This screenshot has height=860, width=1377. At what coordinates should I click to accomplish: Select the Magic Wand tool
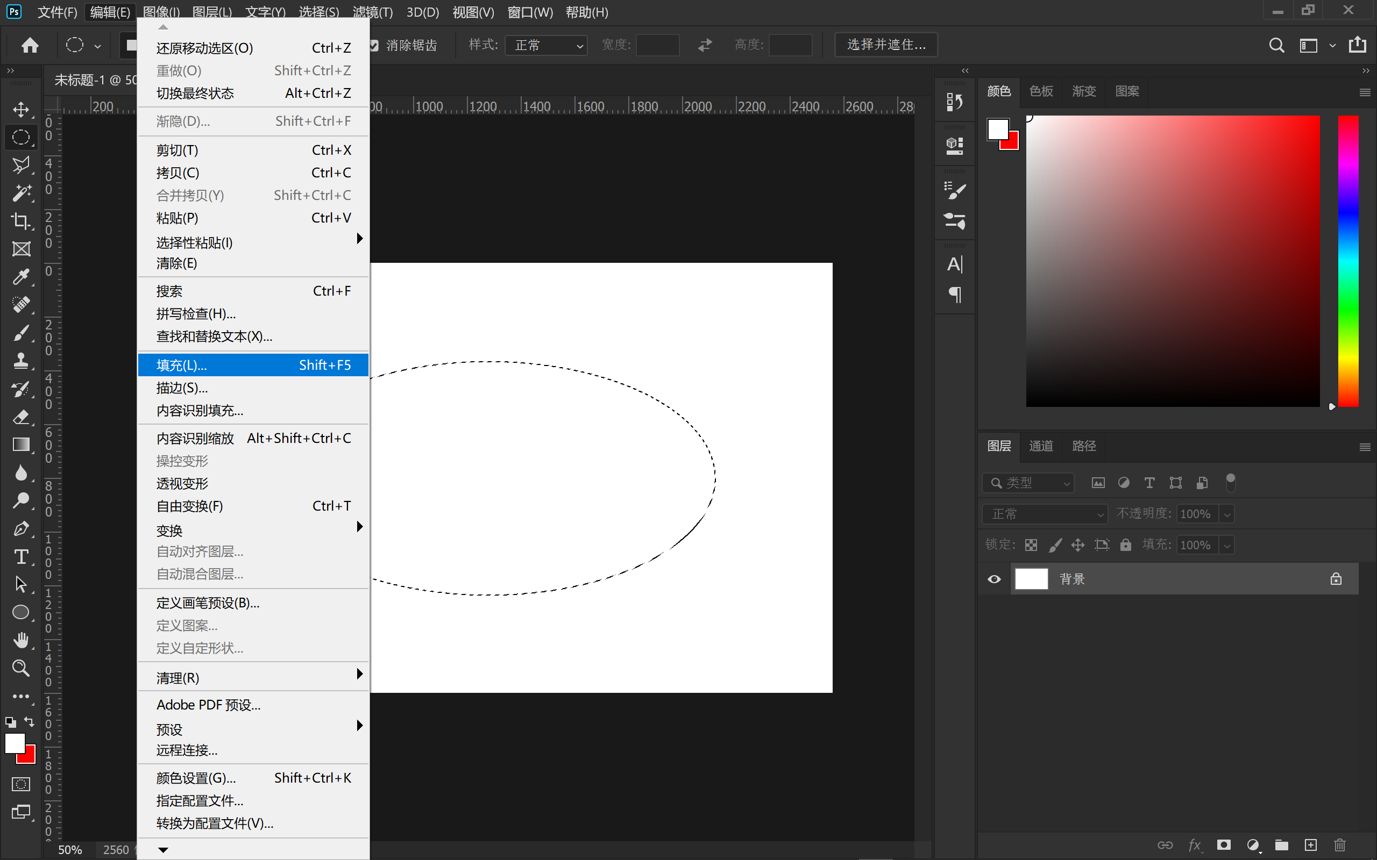tap(21, 193)
